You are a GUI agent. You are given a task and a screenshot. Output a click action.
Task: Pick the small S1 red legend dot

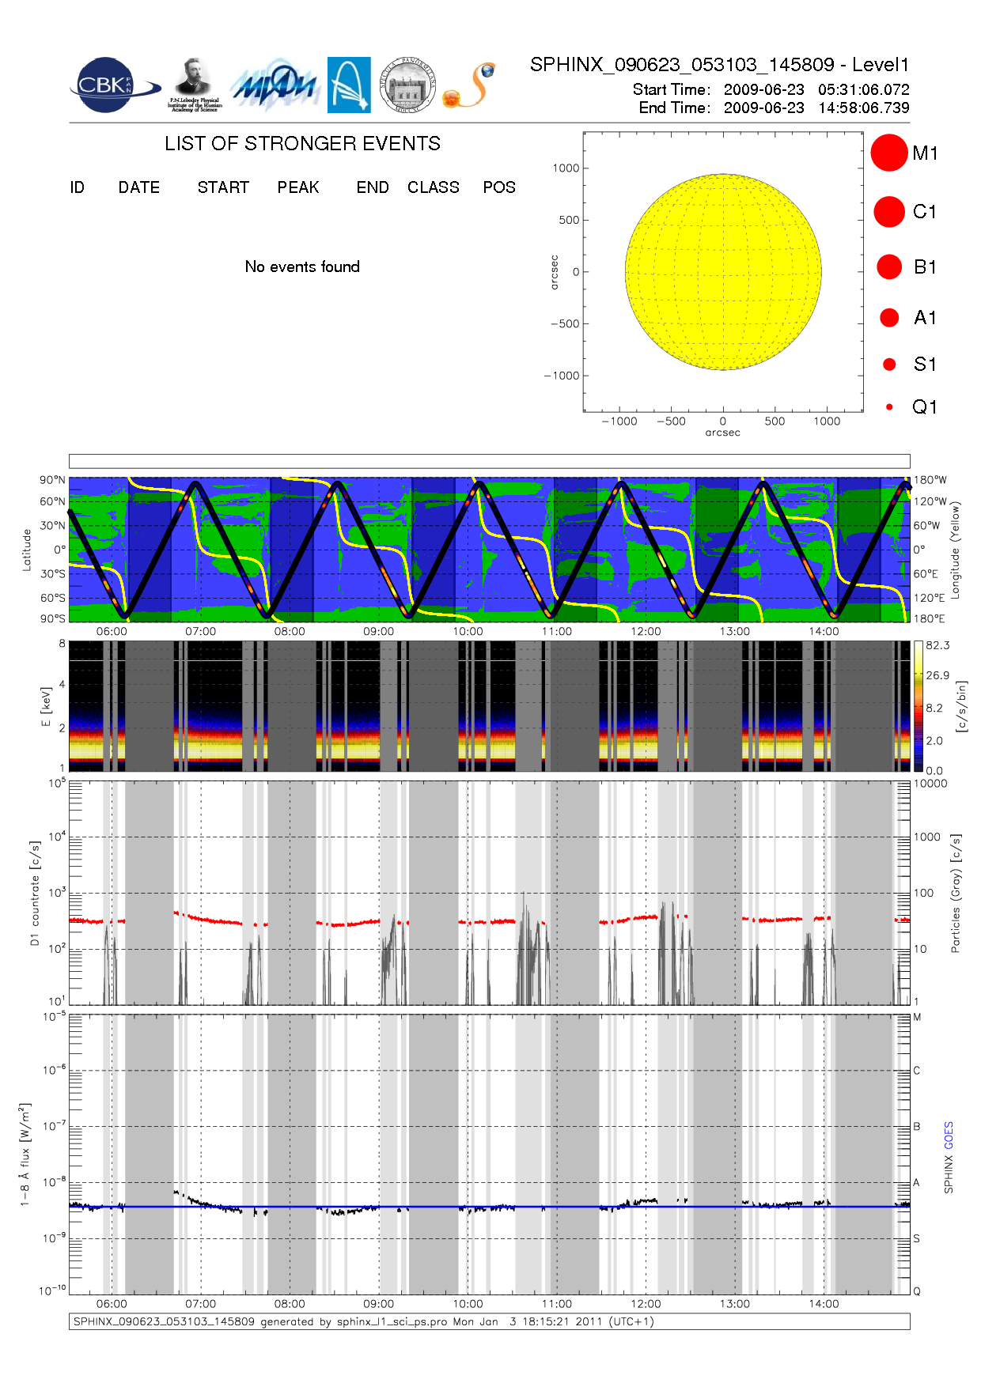889,365
